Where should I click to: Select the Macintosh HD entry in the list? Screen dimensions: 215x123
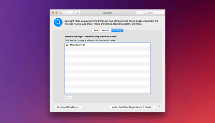click(x=107, y=45)
